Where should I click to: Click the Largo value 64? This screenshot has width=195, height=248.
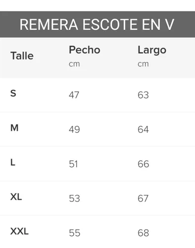coord(143,129)
